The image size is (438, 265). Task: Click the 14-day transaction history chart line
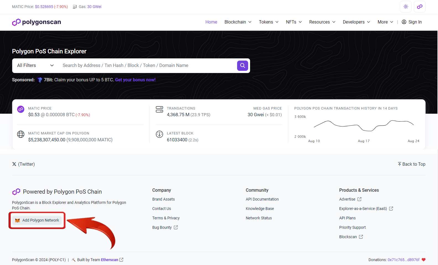coord(364,126)
